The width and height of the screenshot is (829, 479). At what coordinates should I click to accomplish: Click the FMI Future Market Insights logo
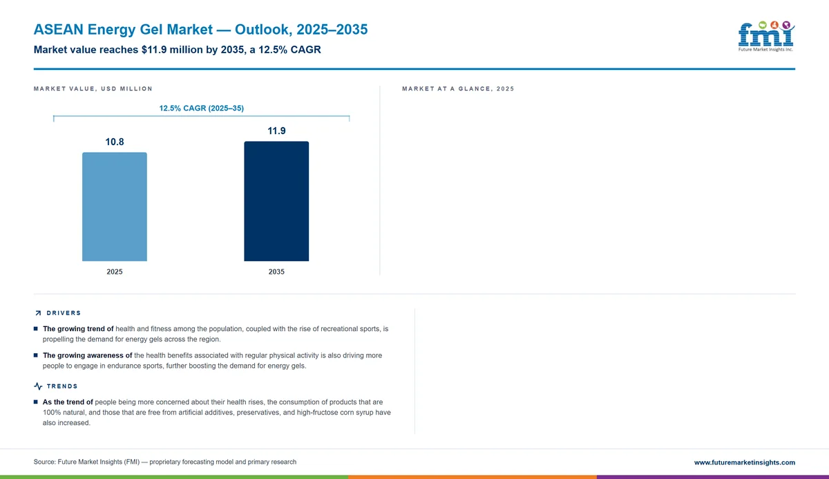(766, 36)
